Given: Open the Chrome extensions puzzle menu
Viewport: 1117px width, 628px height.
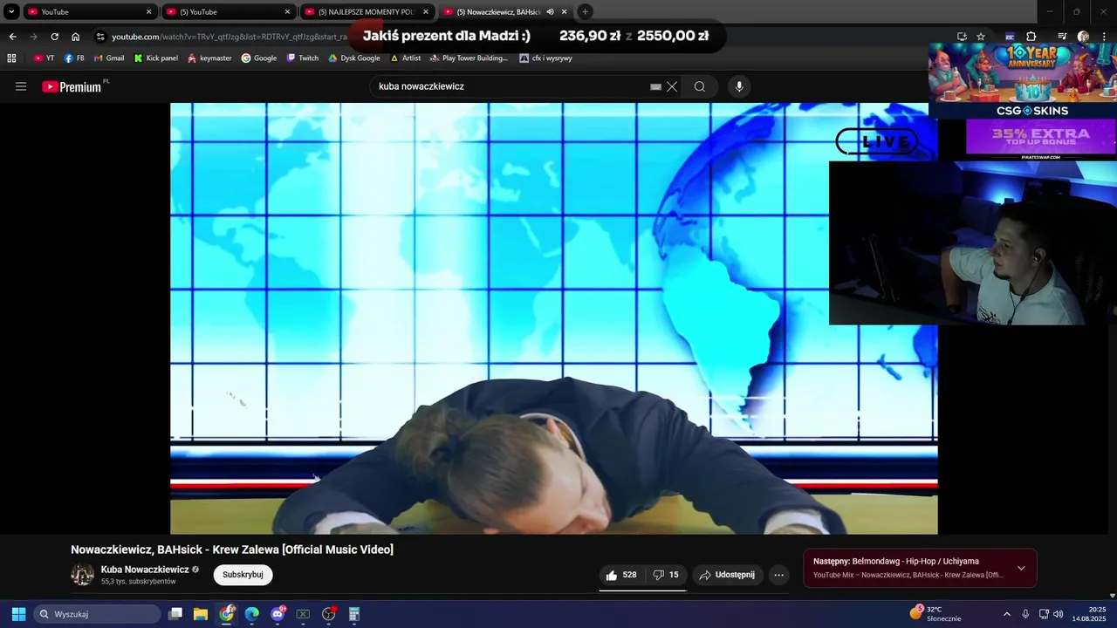Looking at the screenshot, I should point(1031,37).
